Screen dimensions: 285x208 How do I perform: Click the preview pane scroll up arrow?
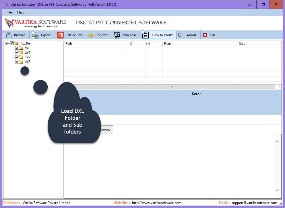277,141
